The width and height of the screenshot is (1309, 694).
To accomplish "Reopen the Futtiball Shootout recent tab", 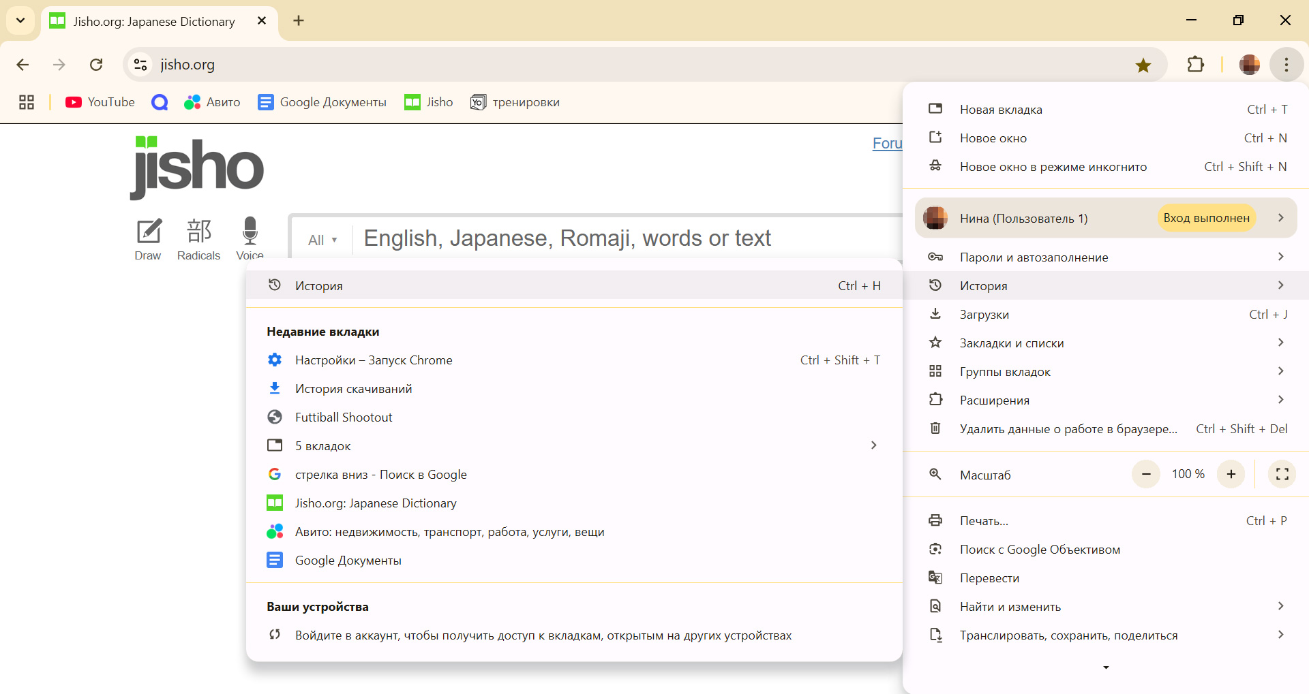I will click(344, 417).
